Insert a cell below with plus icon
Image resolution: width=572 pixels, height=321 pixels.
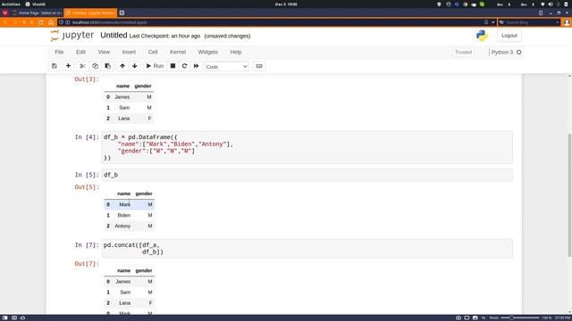point(68,66)
